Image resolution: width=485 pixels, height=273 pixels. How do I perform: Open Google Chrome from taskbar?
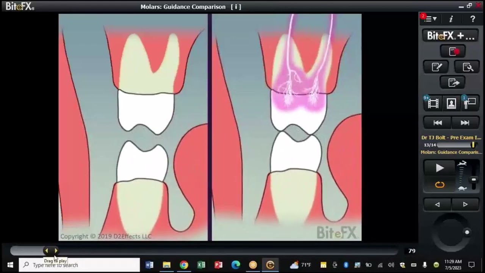pyautogui.click(x=184, y=265)
